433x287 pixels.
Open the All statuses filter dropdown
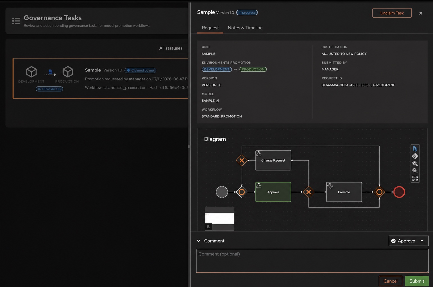click(172, 48)
